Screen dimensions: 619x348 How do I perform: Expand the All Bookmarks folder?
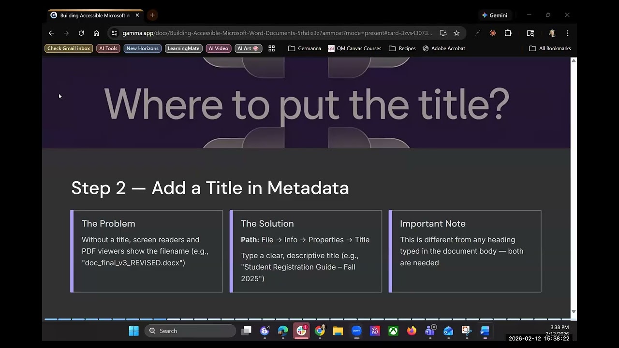tap(550, 48)
